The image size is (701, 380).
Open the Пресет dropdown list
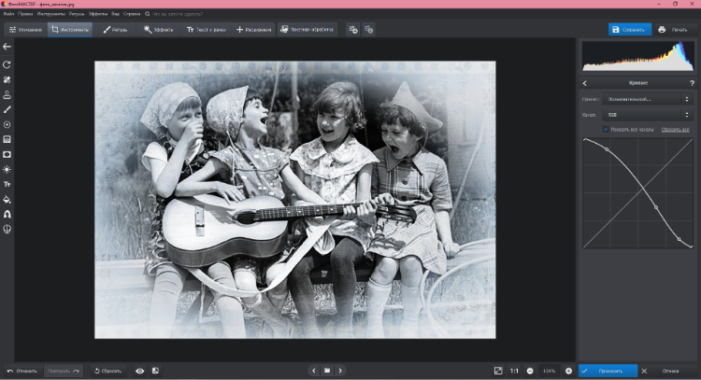(649, 98)
